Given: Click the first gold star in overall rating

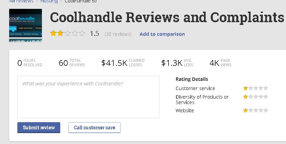Looking at the screenshot, I should click(53, 33).
